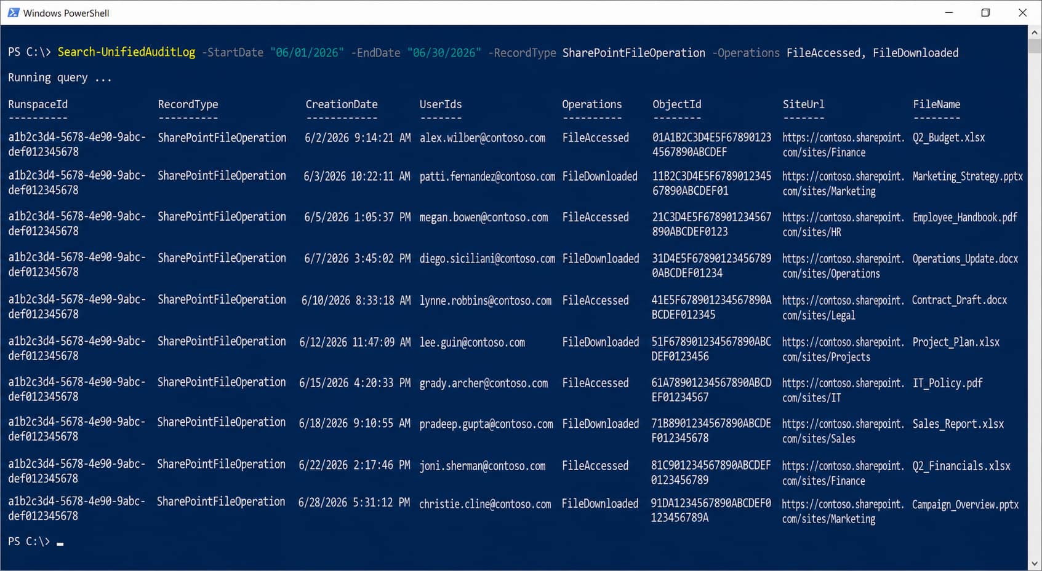This screenshot has height=571, width=1042.
Task: Click the Search-UnifiedAuditLog command text
Action: click(x=126, y=53)
